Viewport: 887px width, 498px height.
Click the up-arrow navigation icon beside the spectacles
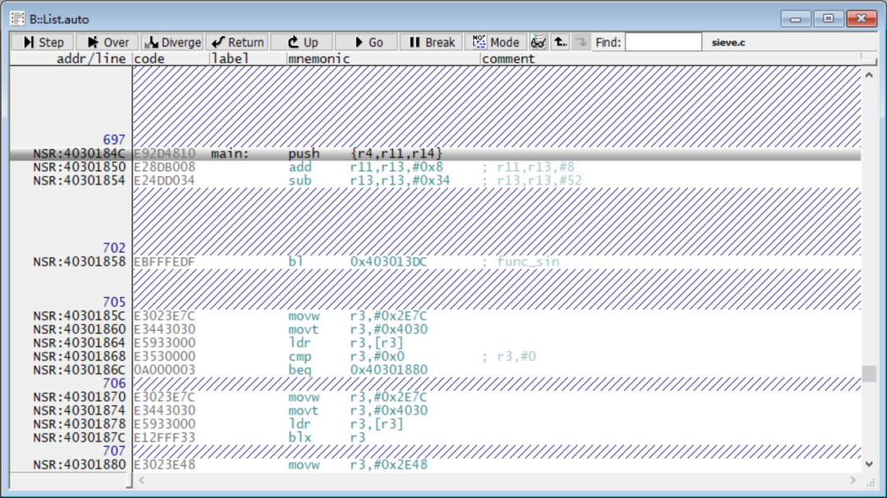(559, 42)
